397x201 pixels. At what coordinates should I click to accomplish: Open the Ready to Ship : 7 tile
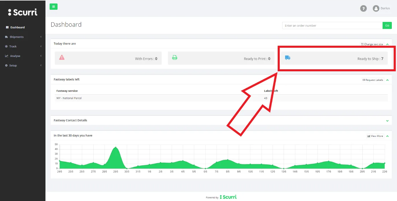click(334, 58)
